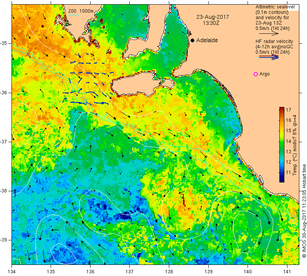Screen dimensions: 307x276
Task: Click the colorbar tick label 17
Action: pyautogui.click(x=289, y=110)
